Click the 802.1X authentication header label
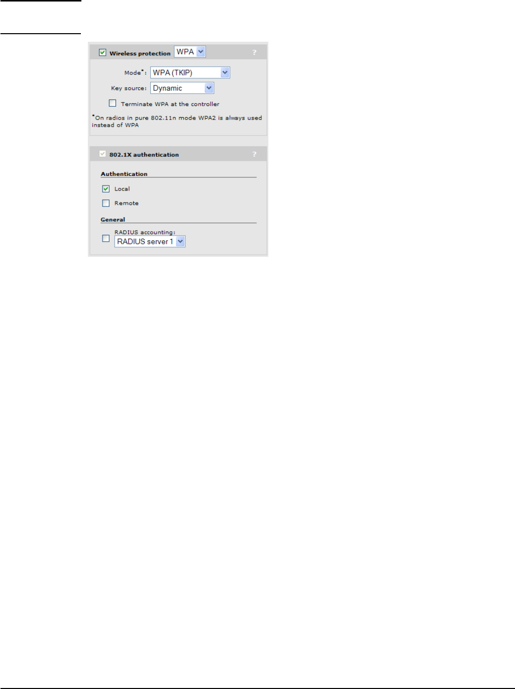Viewport: 515px width, 689px height. click(144, 155)
